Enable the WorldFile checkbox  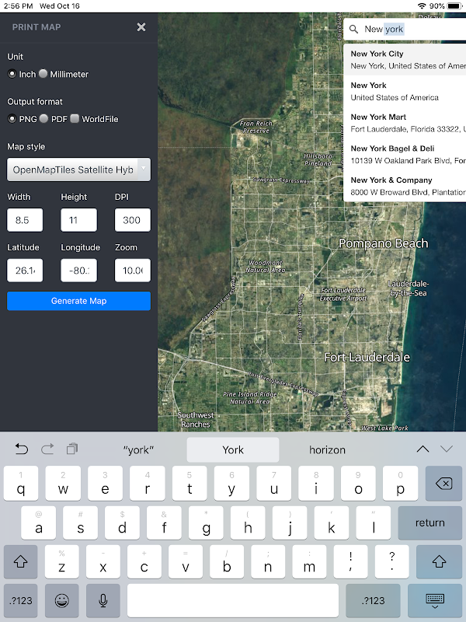[x=75, y=119]
